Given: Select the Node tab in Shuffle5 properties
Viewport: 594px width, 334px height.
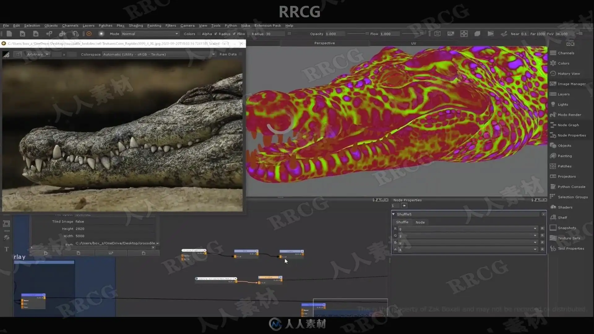Looking at the screenshot, I should (x=420, y=222).
